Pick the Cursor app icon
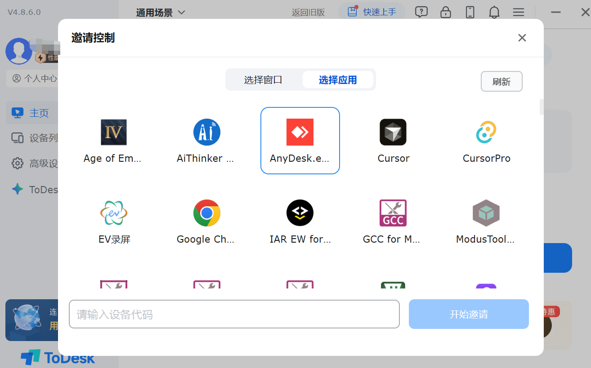591x368 pixels. click(x=393, y=132)
